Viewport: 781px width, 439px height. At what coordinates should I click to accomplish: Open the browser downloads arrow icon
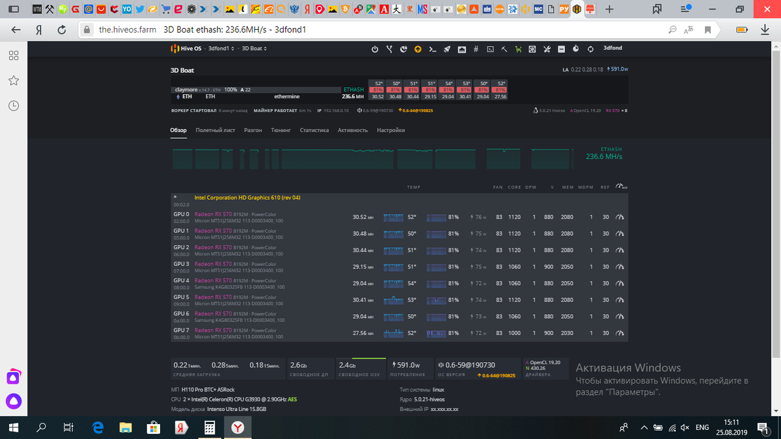[764, 29]
